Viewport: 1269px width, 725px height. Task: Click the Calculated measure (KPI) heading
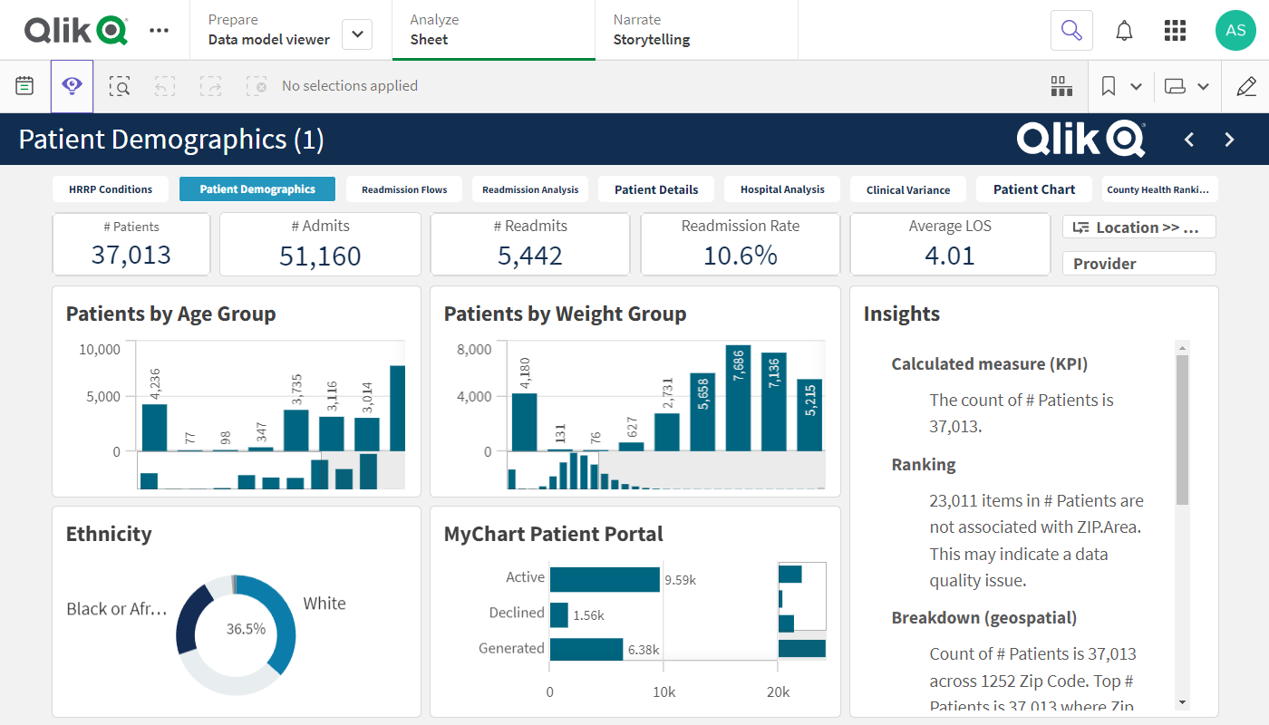tap(990, 364)
